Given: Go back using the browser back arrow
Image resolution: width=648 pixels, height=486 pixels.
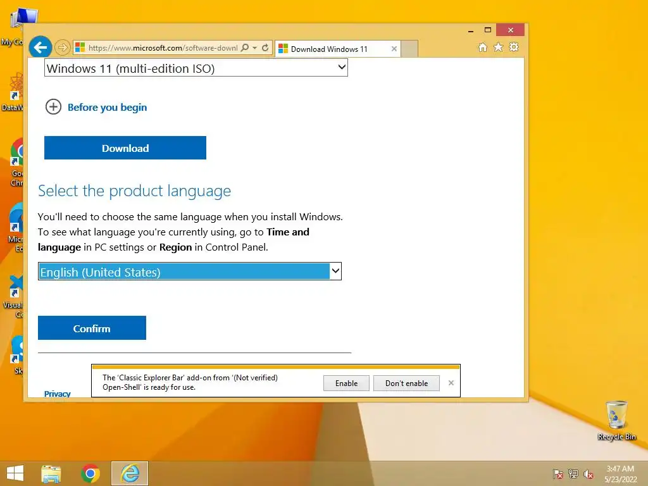Looking at the screenshot, I should pyautogui.click(x=40, y=47).
